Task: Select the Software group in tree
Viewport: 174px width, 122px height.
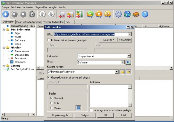Action: coord(20,40)
